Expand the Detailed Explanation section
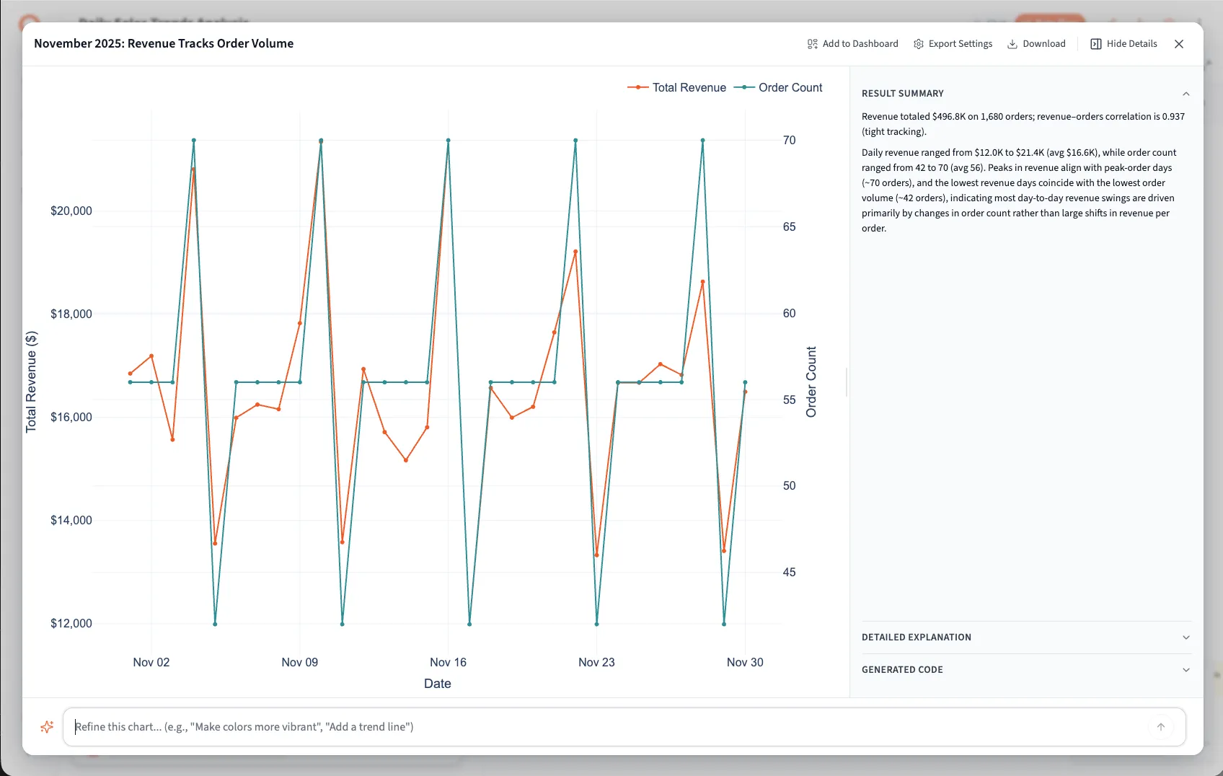Viewport: 1223px width, 776px height. click(x=1025, y=637)
